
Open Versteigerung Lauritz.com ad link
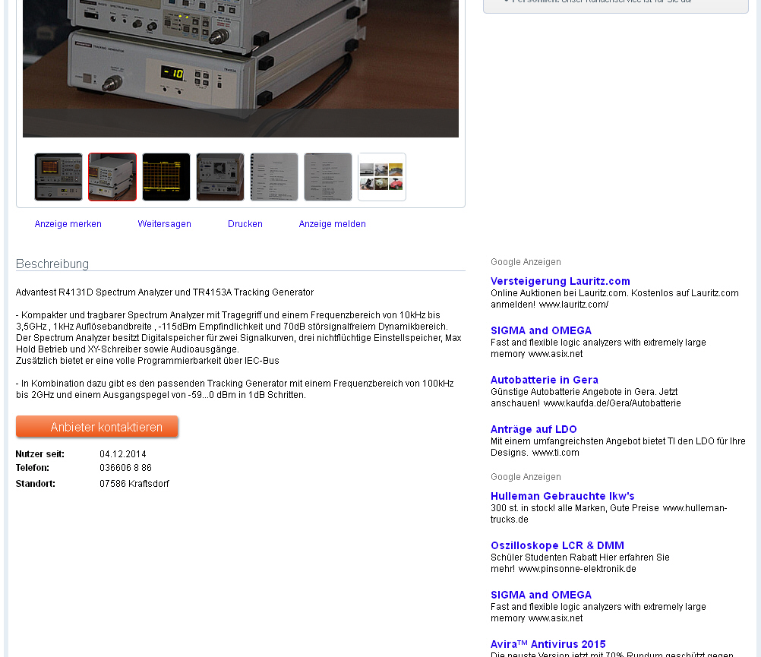(x=560, y=282)
